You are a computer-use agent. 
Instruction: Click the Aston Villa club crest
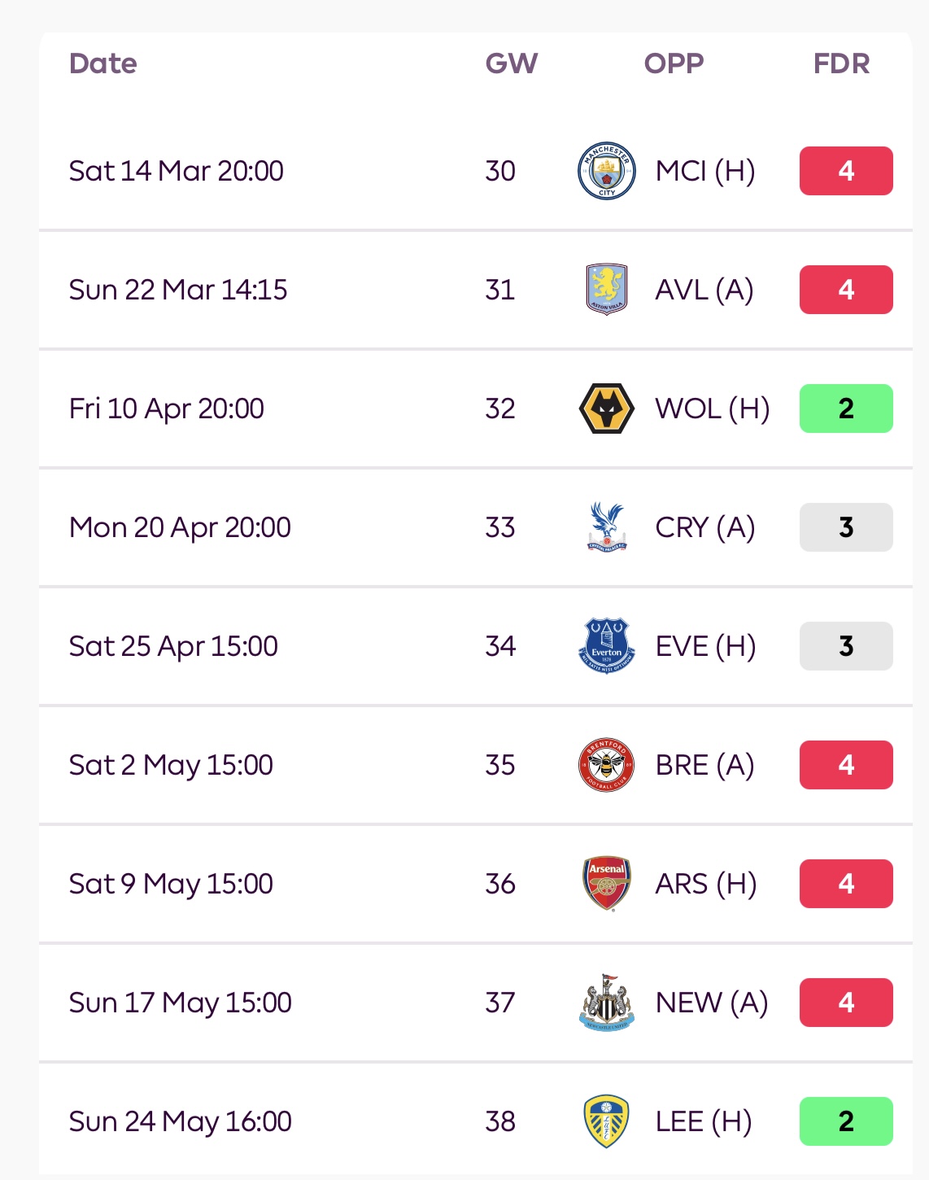click(606, 290)
